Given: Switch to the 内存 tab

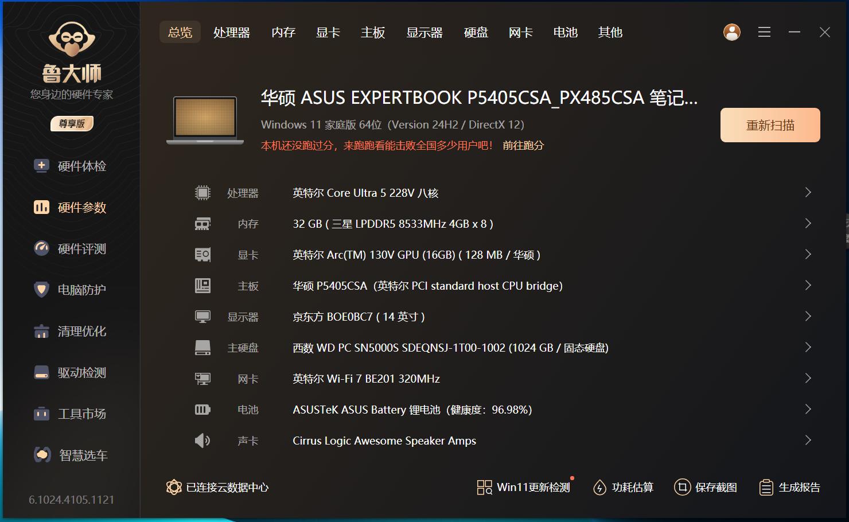Looking at the screenshot, I should click(283, 33).
